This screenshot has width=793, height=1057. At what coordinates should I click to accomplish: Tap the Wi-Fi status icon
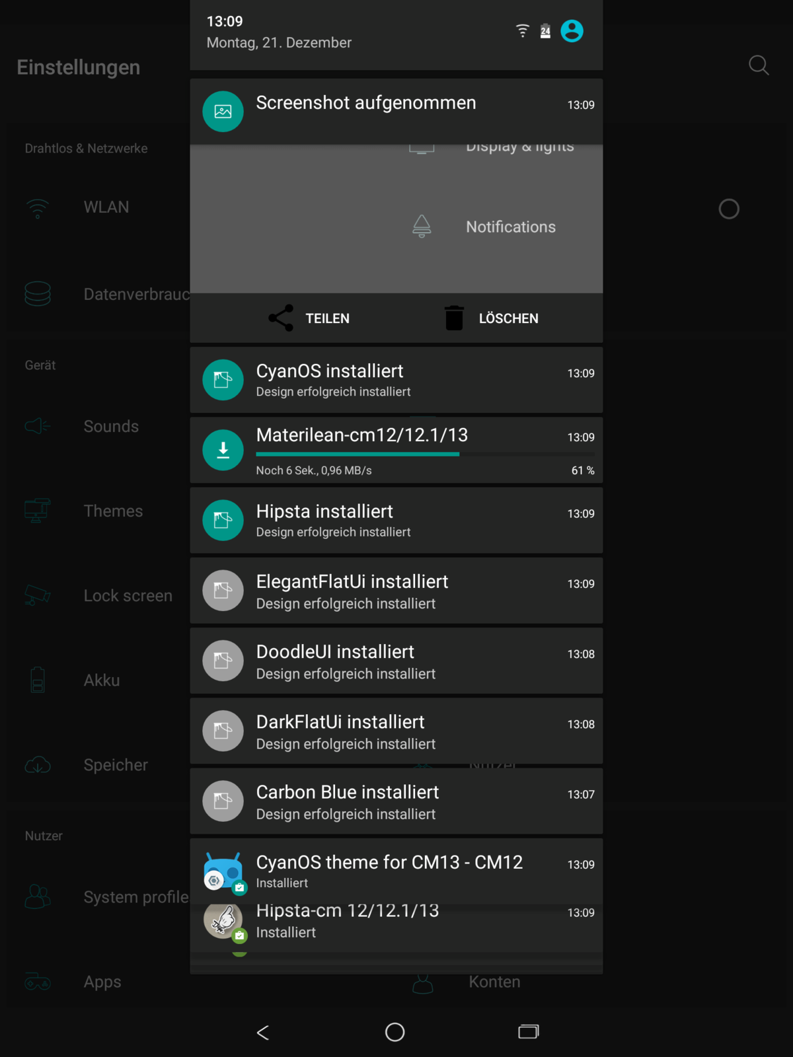[x=523, y=31]
